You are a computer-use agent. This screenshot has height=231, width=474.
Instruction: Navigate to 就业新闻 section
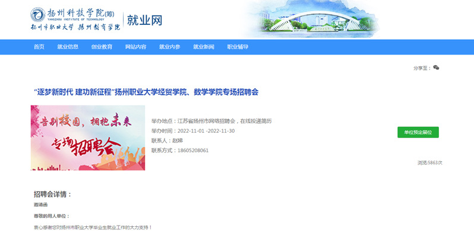tap(204, 47)
